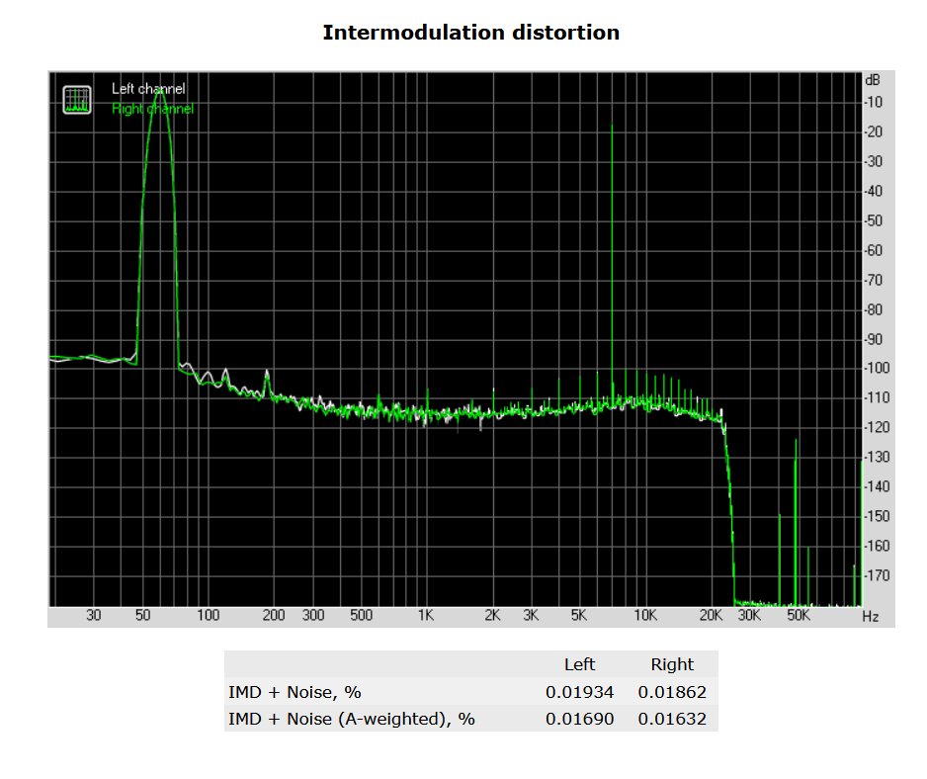Click the 10K frequency axis label

[x=645, y=616]
